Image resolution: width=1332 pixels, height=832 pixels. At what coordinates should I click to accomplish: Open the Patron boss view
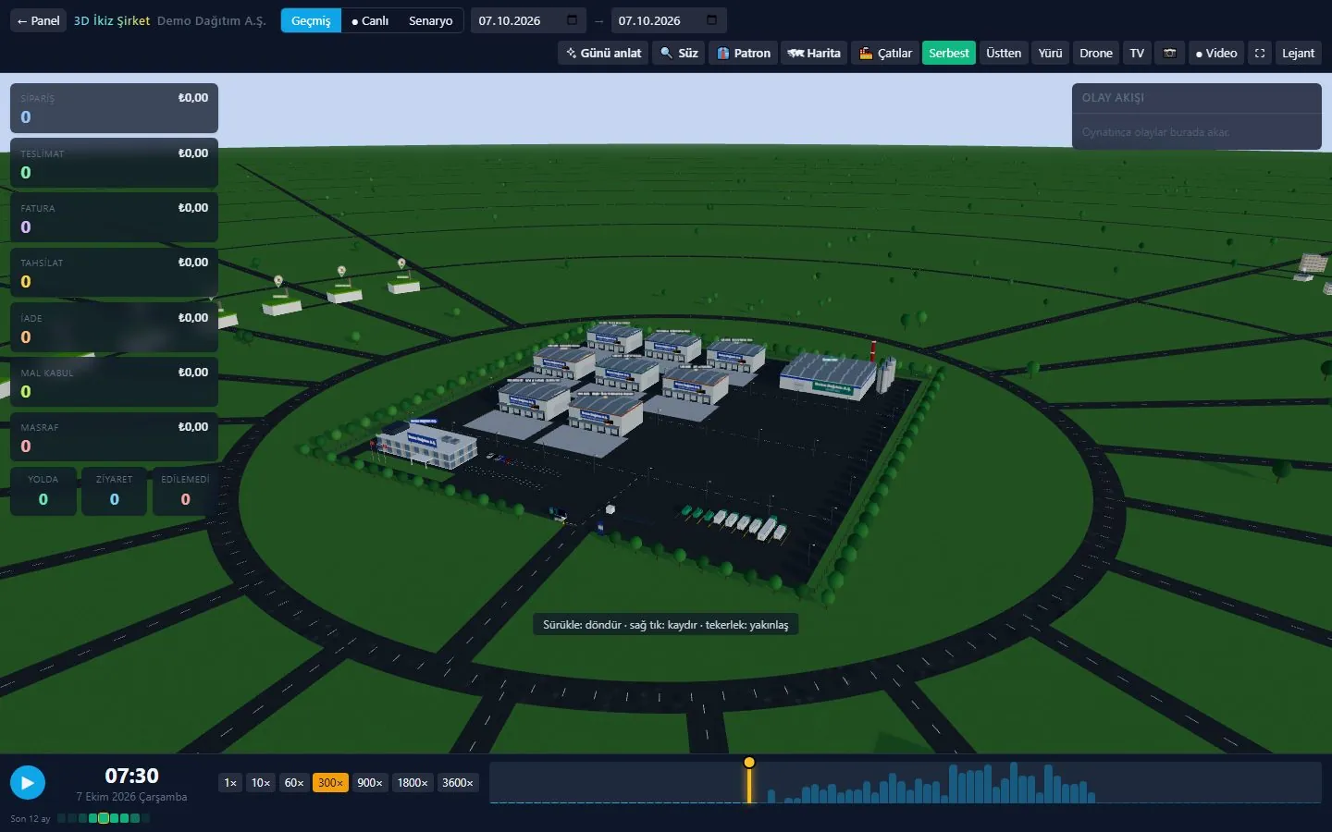pyautogui.click(x=744, y=54)
